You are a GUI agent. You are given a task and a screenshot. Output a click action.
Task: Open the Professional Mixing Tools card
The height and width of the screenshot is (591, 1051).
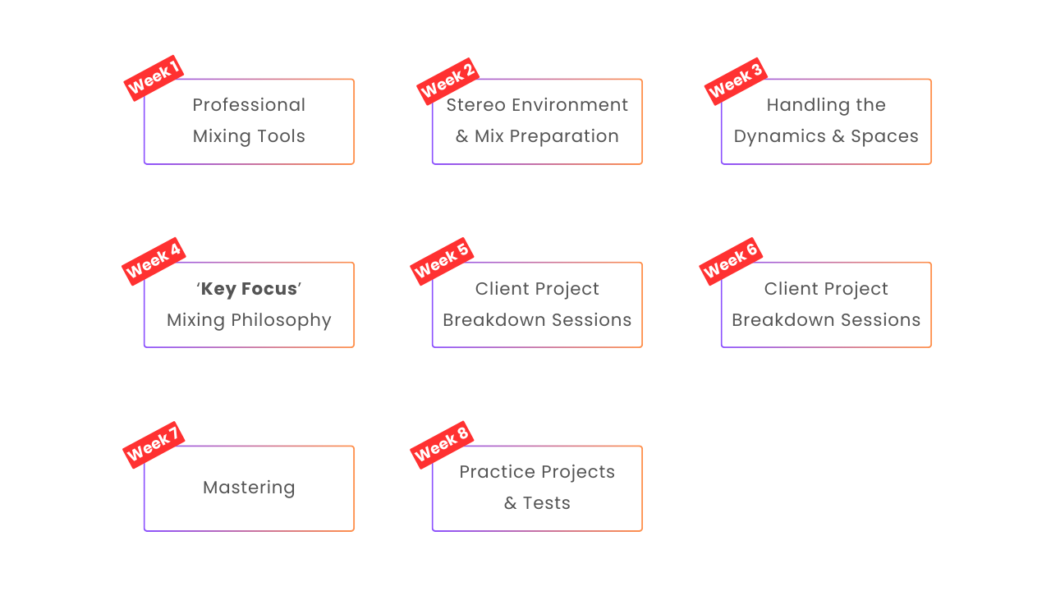pyautogui.click(x=250, y=121)
